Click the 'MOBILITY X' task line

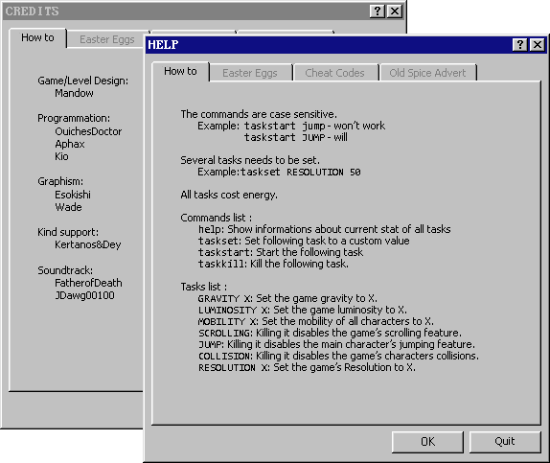pos(315,321)
